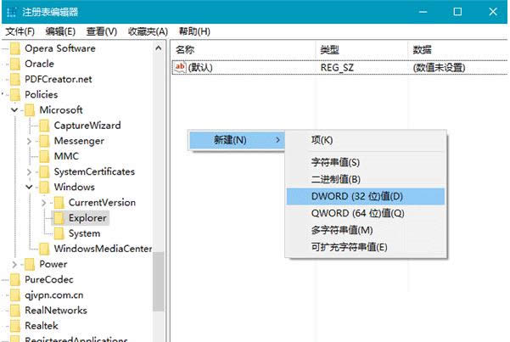The image size is (510, 342).
Task: Close the Registry Editor window
Action: tap(493, 12)
